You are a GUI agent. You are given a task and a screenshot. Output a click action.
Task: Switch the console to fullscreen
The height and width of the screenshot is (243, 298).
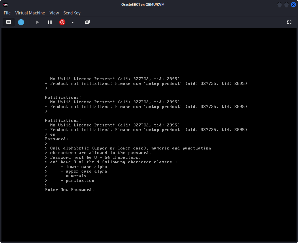click(289, 22)
